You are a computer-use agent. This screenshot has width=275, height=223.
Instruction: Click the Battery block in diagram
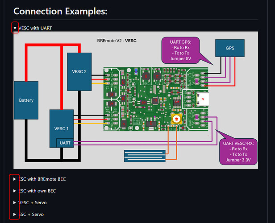[26, 100]
